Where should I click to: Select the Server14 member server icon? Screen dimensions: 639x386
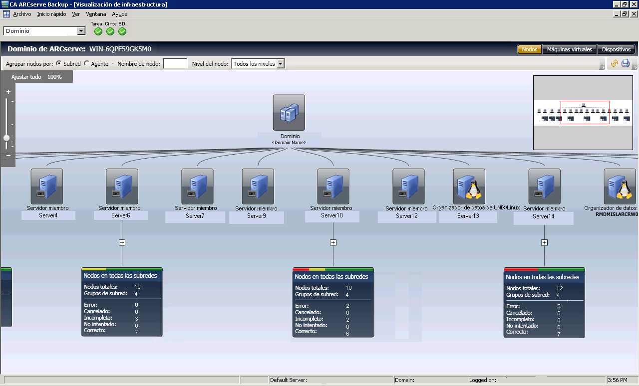pyautogui.click(x=545, y=186)
